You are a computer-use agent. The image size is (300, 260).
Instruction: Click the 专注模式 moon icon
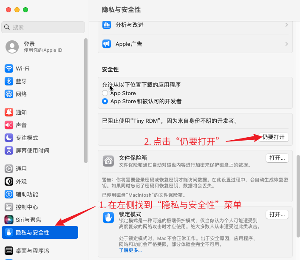coord(9,138)
